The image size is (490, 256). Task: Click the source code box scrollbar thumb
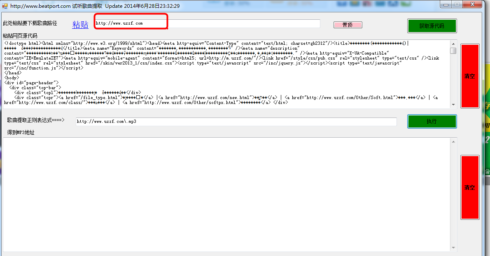(453, 51)
